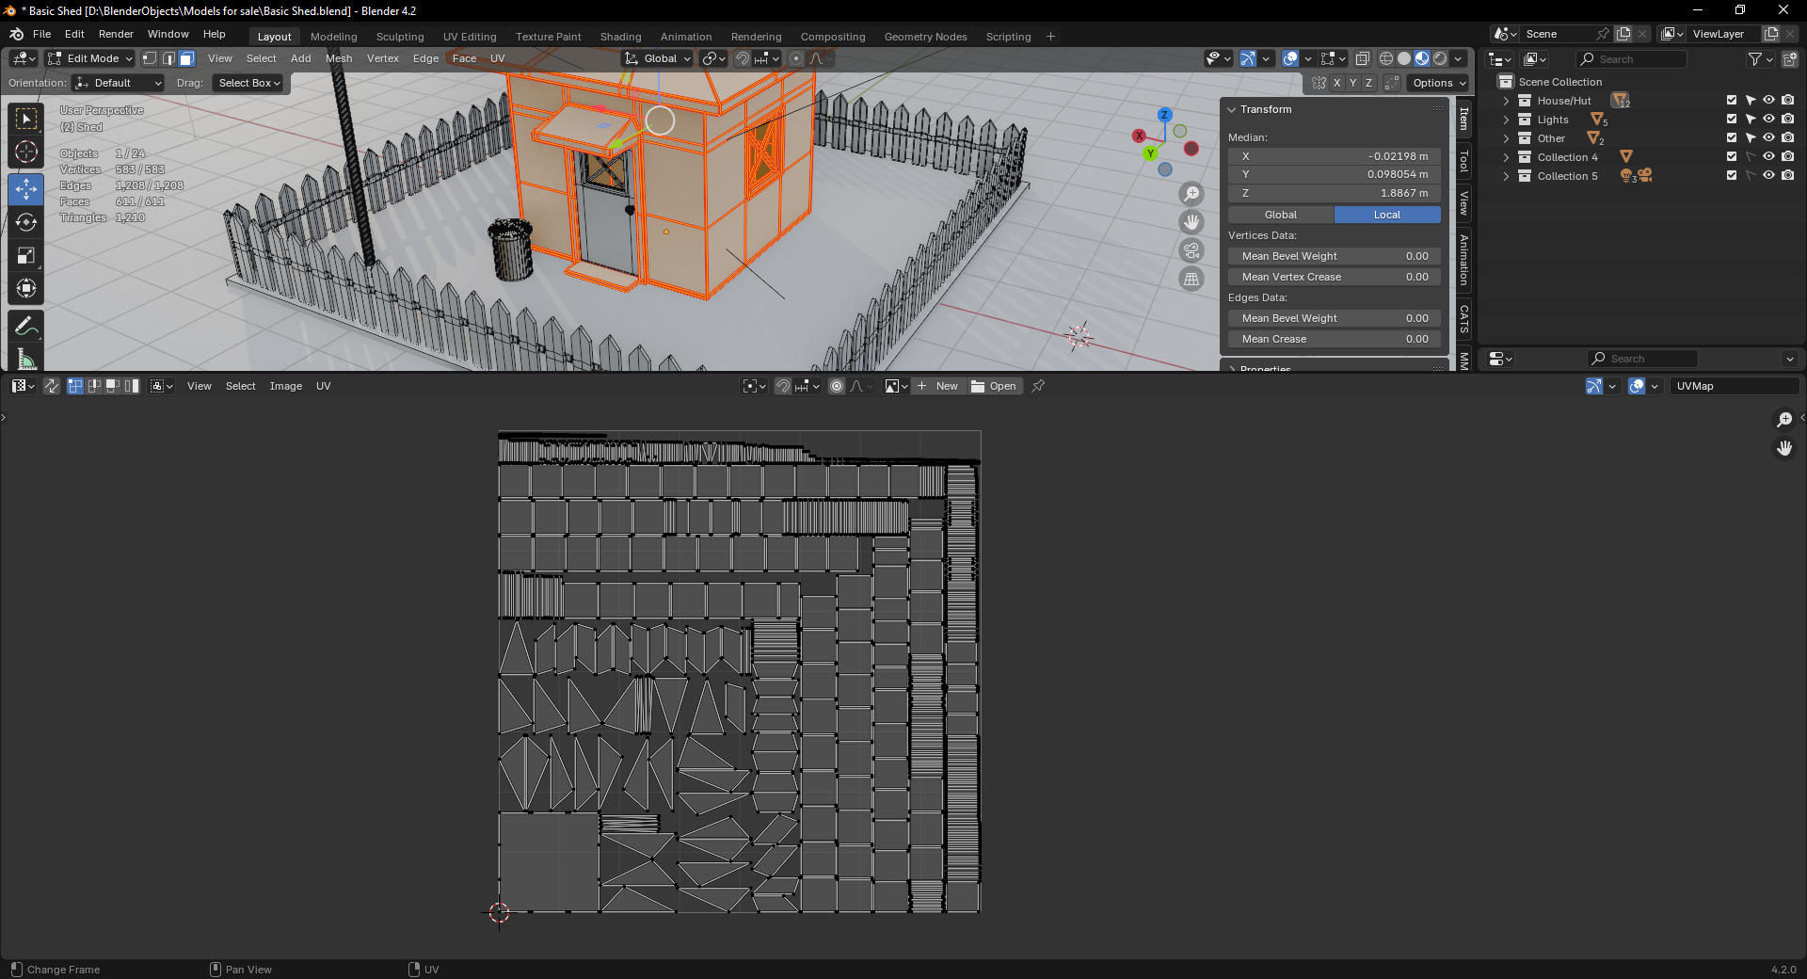Select solid viewport shading
This screenshot has height=979, width=1807.
(1404, 58)
